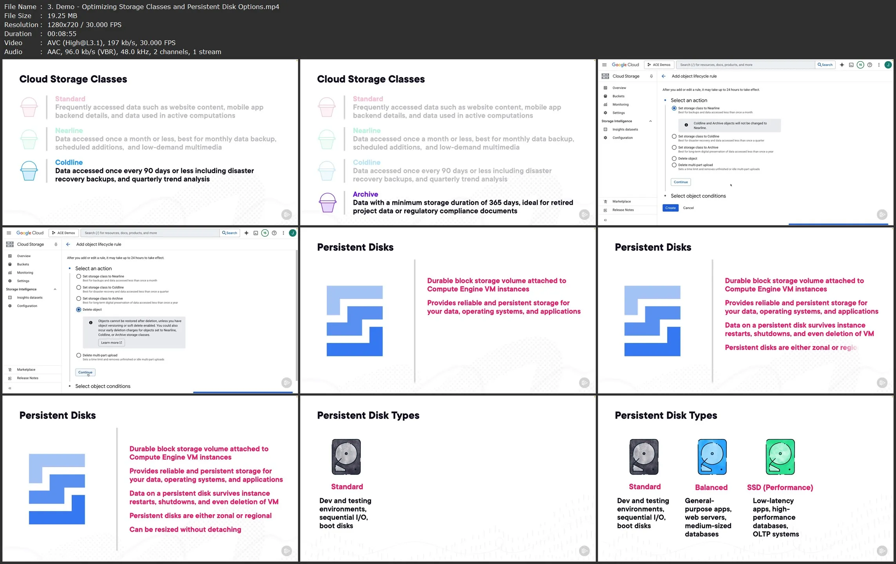Click the blue Balanced disk icon
Viewport: 896px width, 564px height.
(x=712, y=457)
